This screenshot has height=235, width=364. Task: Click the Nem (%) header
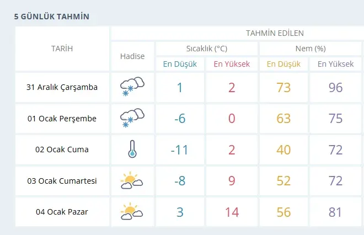pos(312,49)
